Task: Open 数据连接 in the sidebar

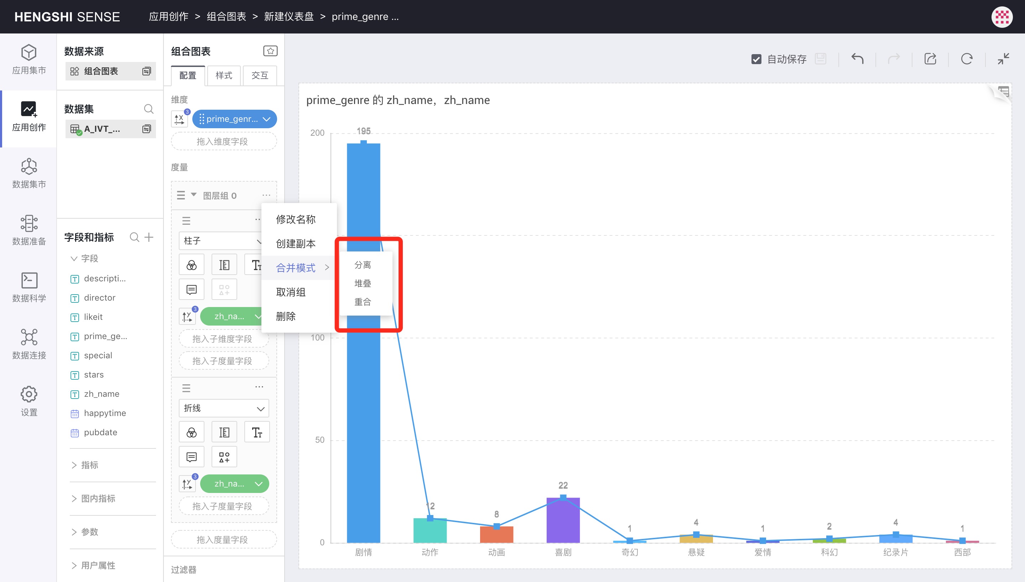Action: [x=29, y=344]
